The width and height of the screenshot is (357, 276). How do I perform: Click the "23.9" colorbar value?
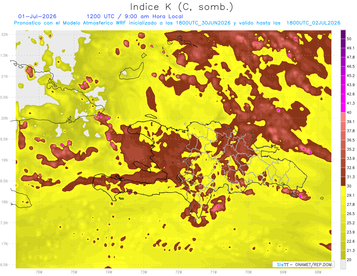(x=351, y=232)
